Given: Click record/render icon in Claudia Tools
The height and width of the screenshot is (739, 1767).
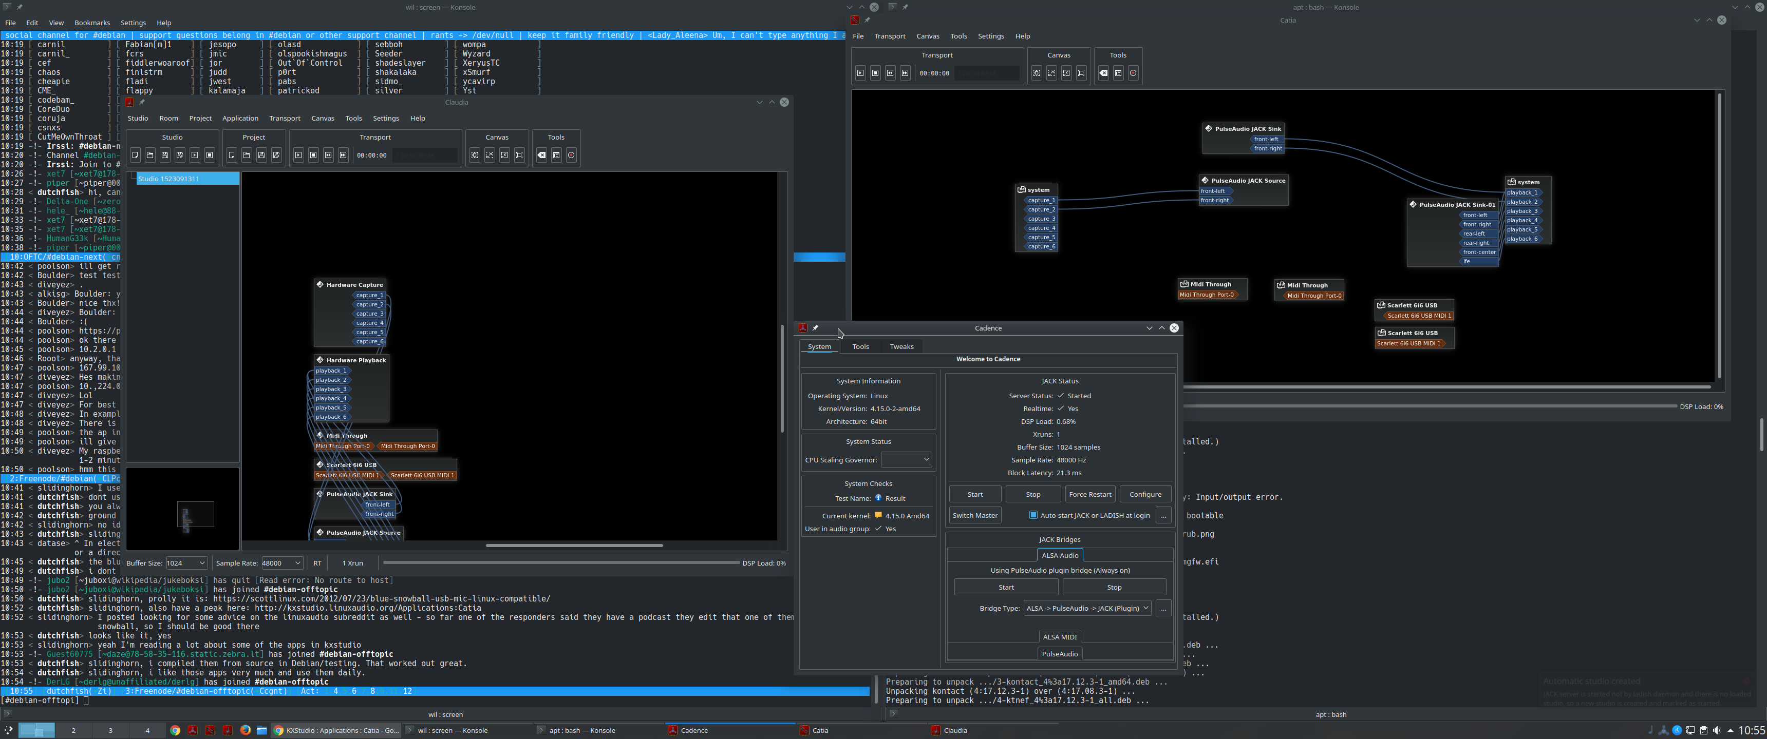Looking at the screenshot, I should [571, 155].
